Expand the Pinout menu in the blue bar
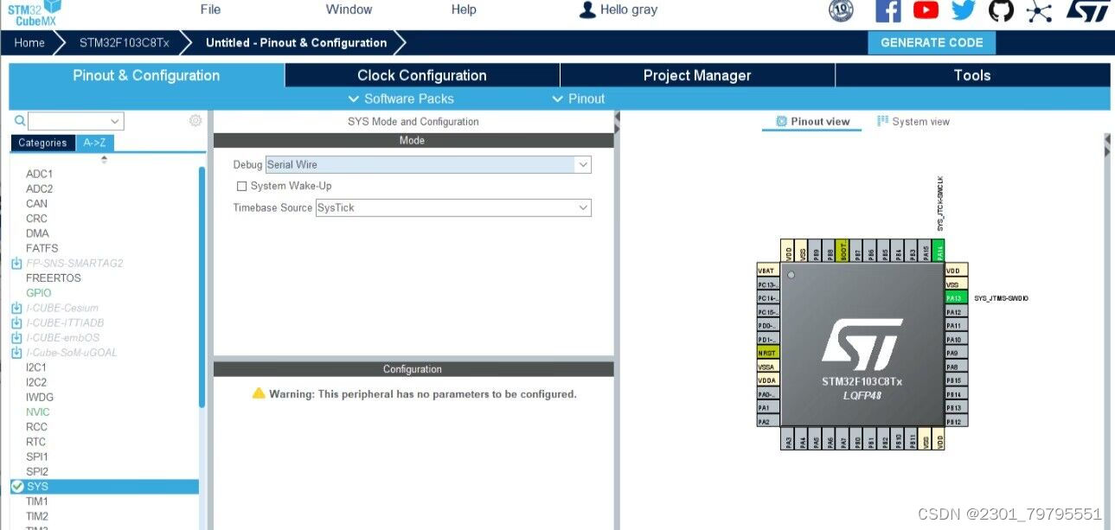Image resolution: width=1115 pixels, height=530 pixels. [579, 99]
